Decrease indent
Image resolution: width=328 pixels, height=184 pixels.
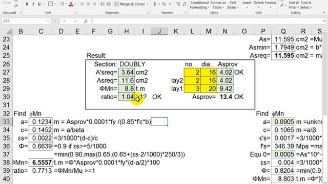pos(102,4)
